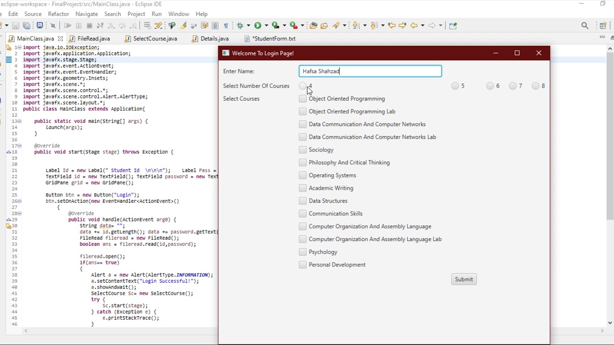Select the 6 courses radio button

tap(490, 86)
